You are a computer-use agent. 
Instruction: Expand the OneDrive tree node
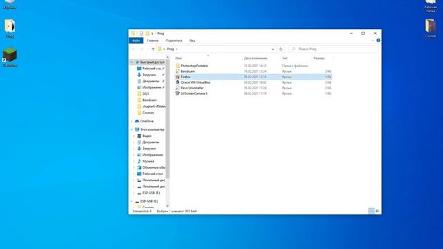[x=132, y=121]
